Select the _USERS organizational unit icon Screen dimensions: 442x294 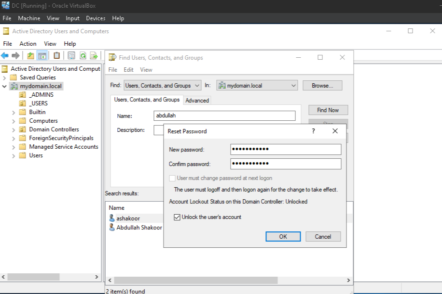23,103
